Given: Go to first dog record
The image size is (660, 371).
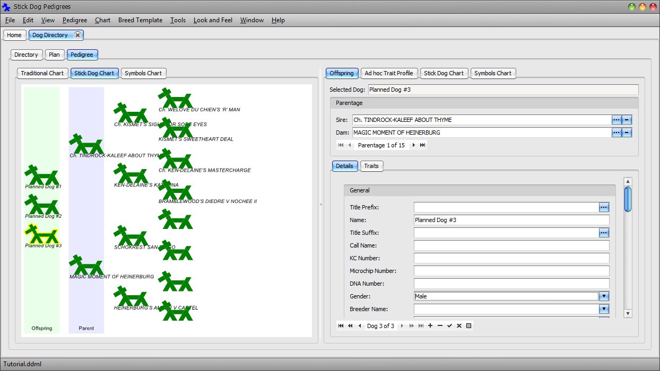Looking at the screenshot, I should click(341, 326).
